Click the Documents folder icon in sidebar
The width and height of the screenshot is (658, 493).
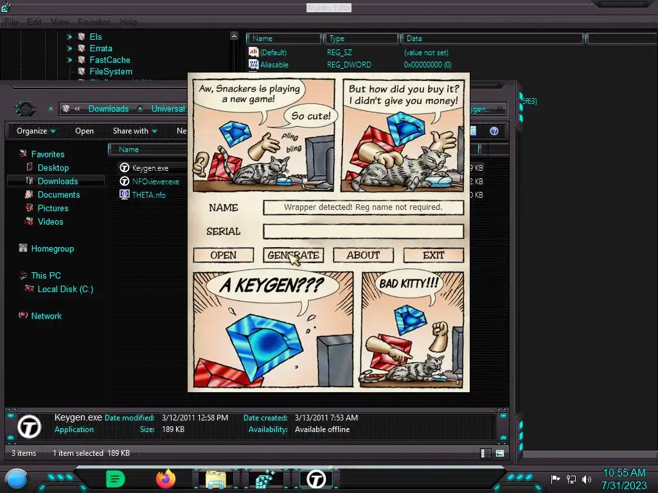[29, 194]
